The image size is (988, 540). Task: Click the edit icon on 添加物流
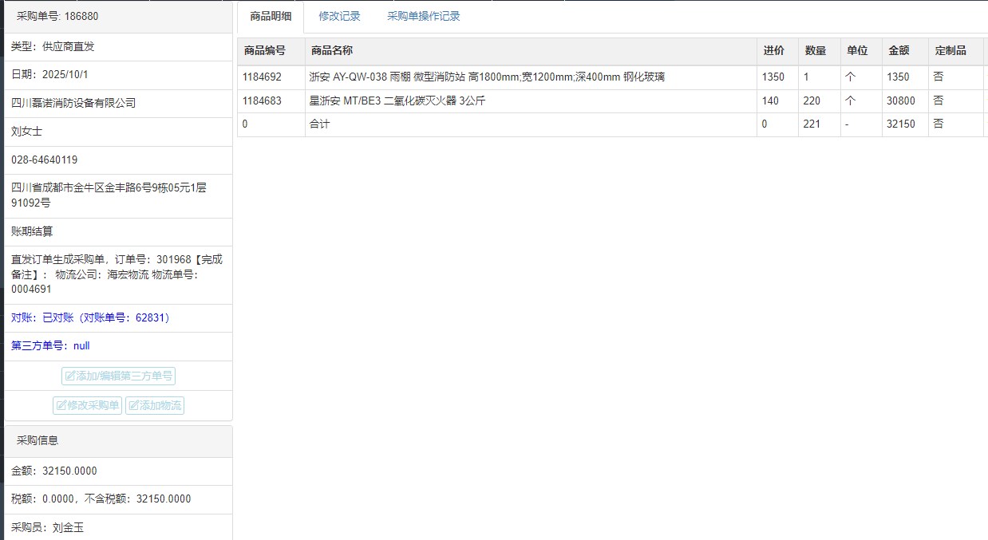[x=133, y=405]
